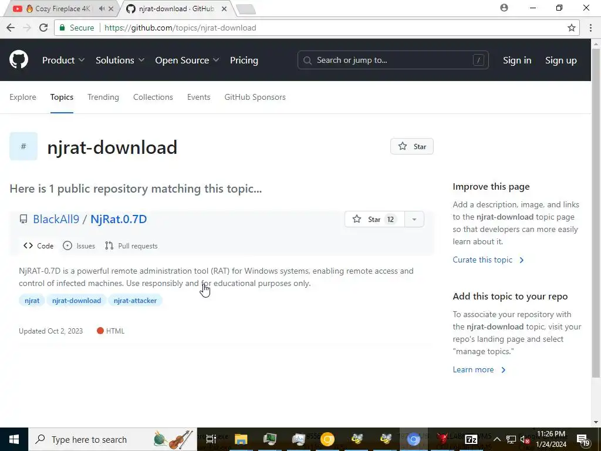
Task: Click the njrat-attacker topic tag
Action: tap(136, 301)
